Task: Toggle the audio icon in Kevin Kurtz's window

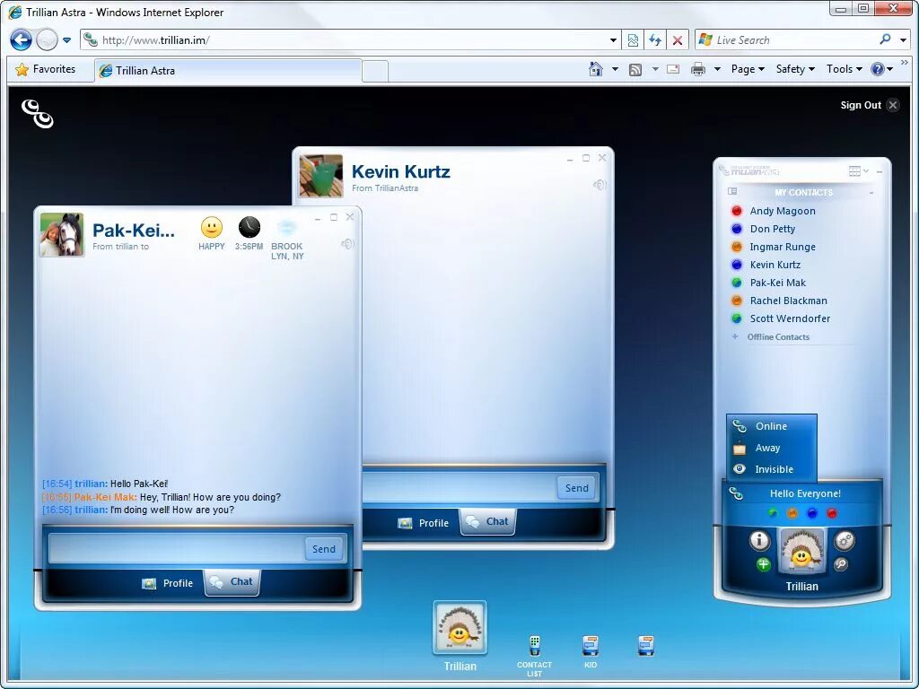Action: pos(600,184)
